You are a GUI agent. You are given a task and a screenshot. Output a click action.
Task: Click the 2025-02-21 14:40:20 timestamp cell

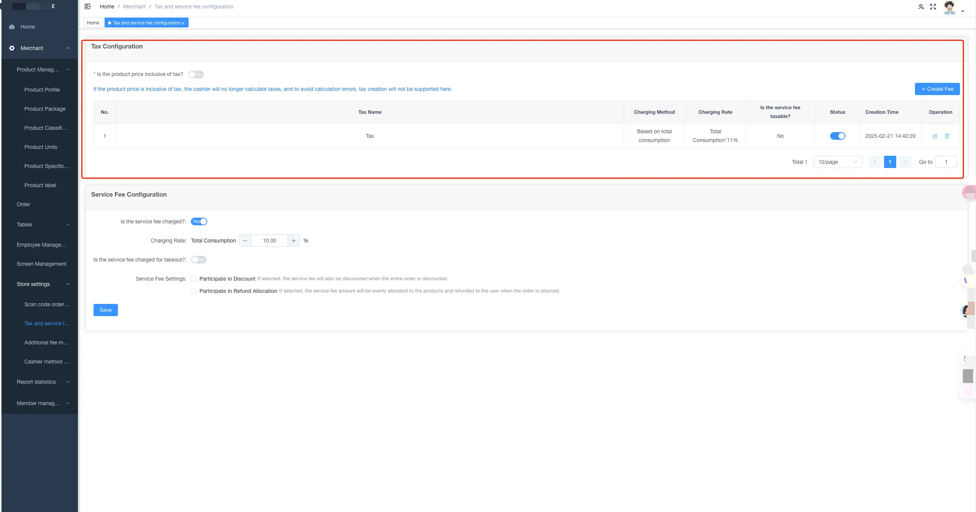point(890,136)
